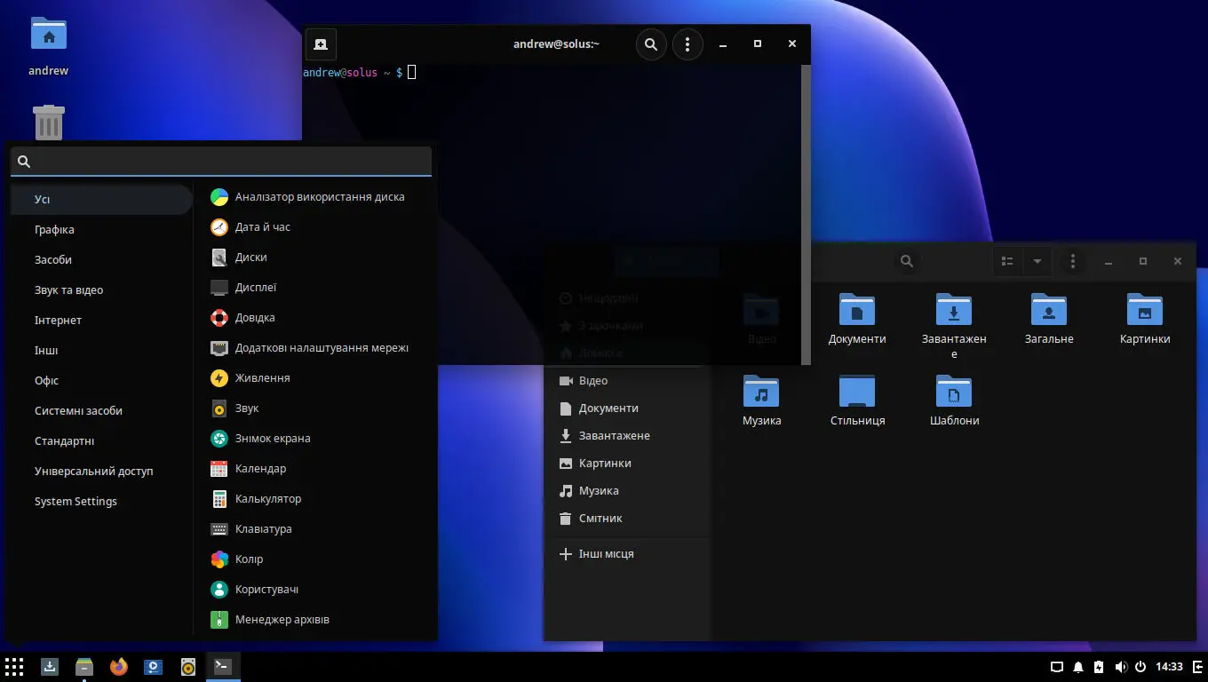1208x682 pixels.
Task: Select the Звук та відео category
Action: [102, 290]
